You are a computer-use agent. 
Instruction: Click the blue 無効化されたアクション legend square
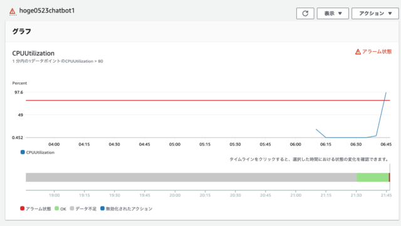[102, 209]
